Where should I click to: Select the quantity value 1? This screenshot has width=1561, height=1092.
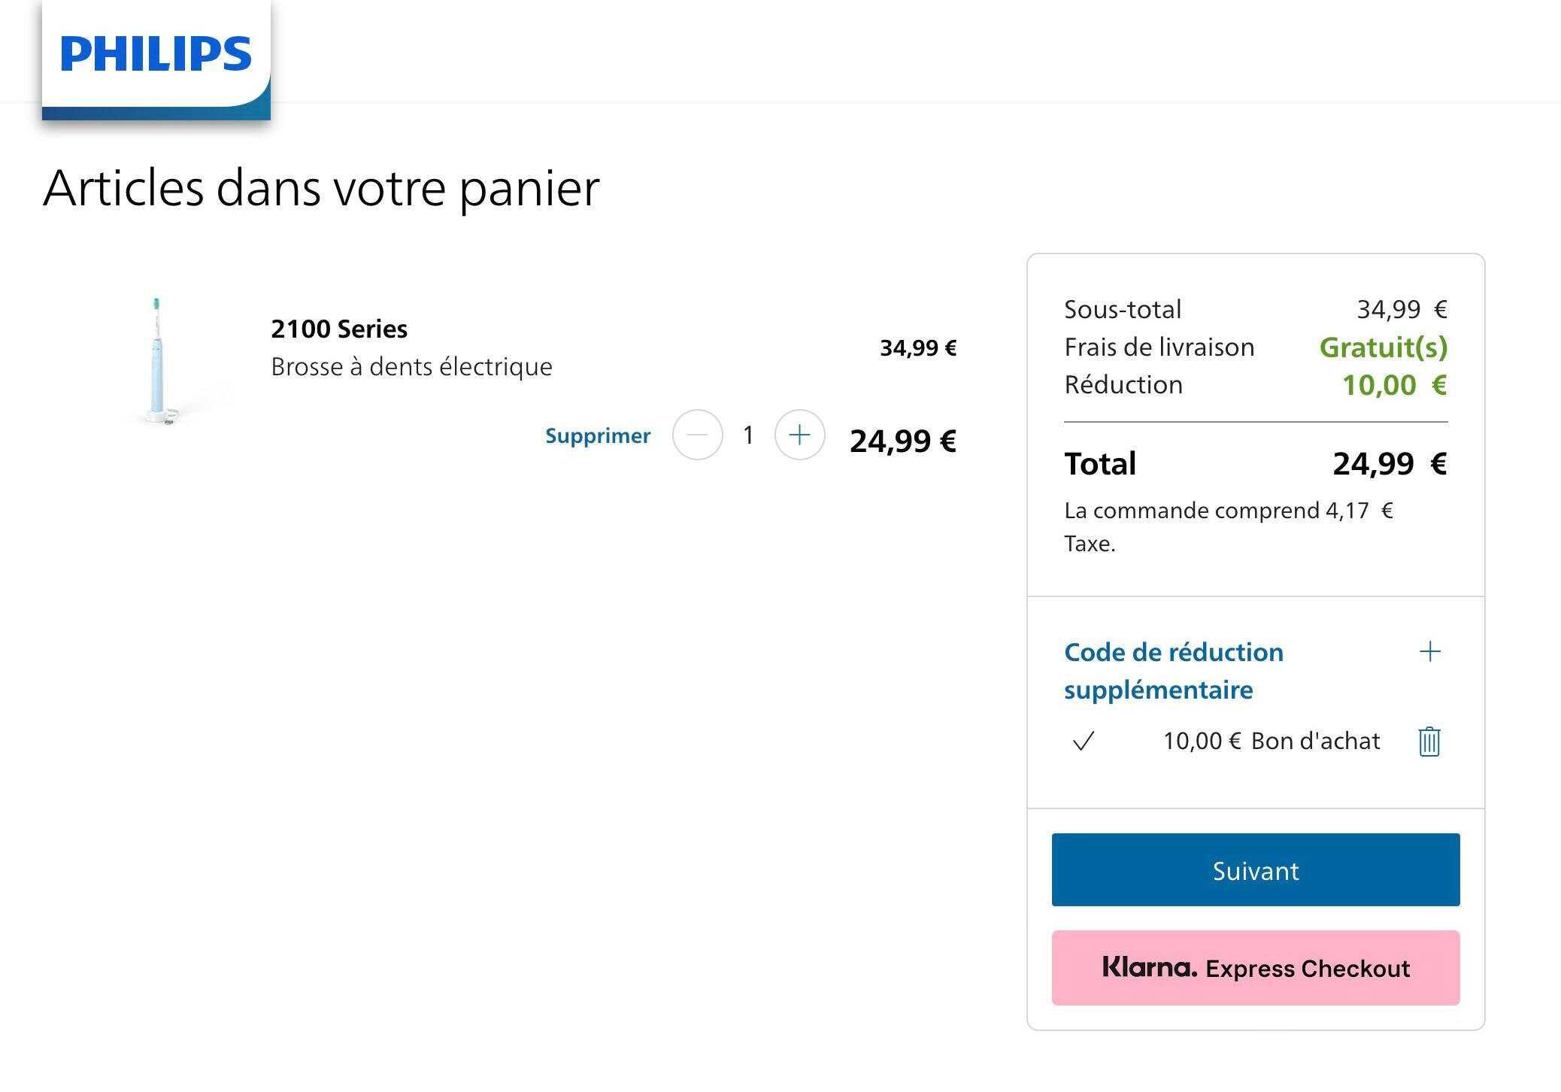point(748,435)
